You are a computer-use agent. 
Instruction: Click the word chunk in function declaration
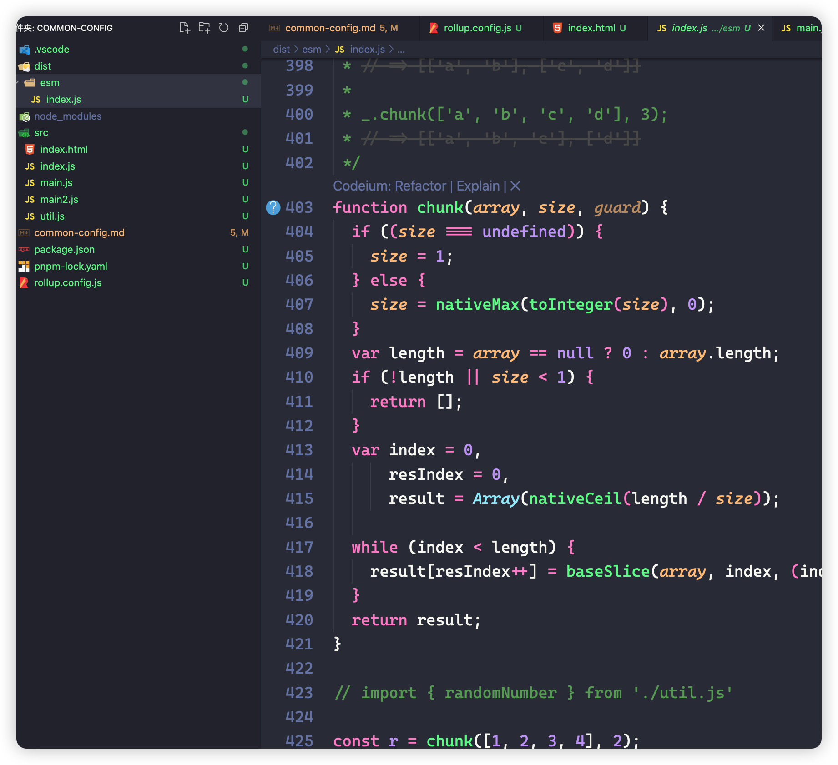point(440,207)
